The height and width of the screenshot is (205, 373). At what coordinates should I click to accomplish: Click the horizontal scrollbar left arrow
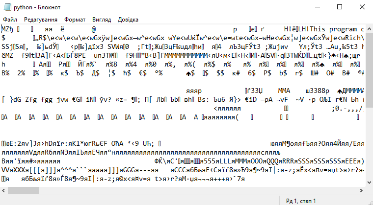coord(3,190)
